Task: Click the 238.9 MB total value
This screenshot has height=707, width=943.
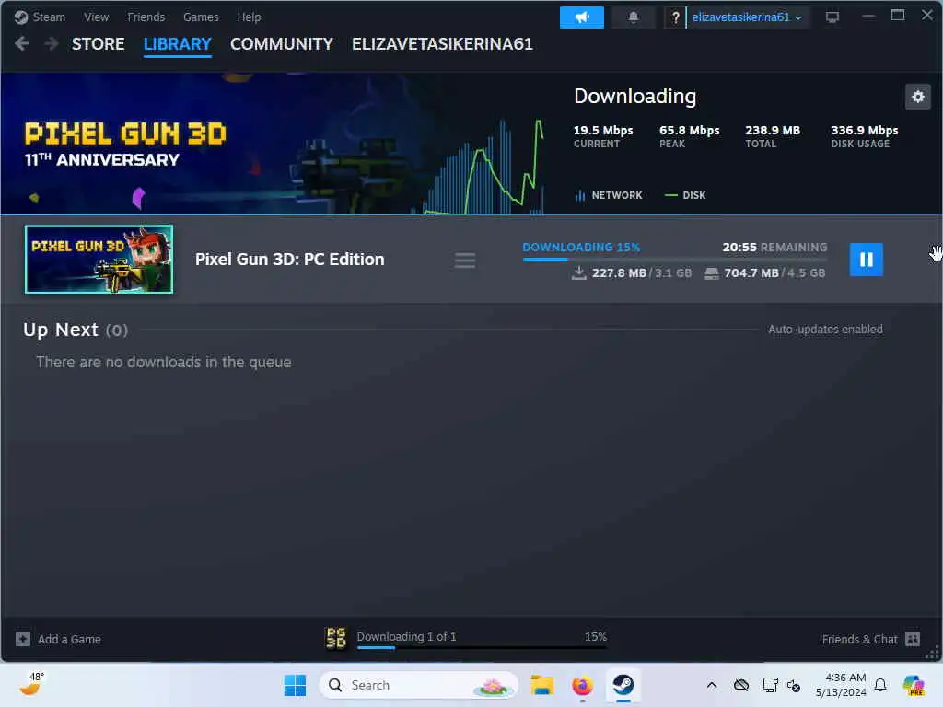Action: click(x=773, y=130)
